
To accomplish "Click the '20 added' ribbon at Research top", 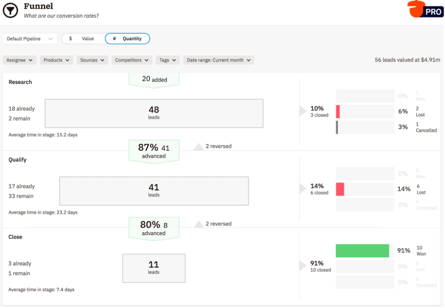I will coord(153,78).
